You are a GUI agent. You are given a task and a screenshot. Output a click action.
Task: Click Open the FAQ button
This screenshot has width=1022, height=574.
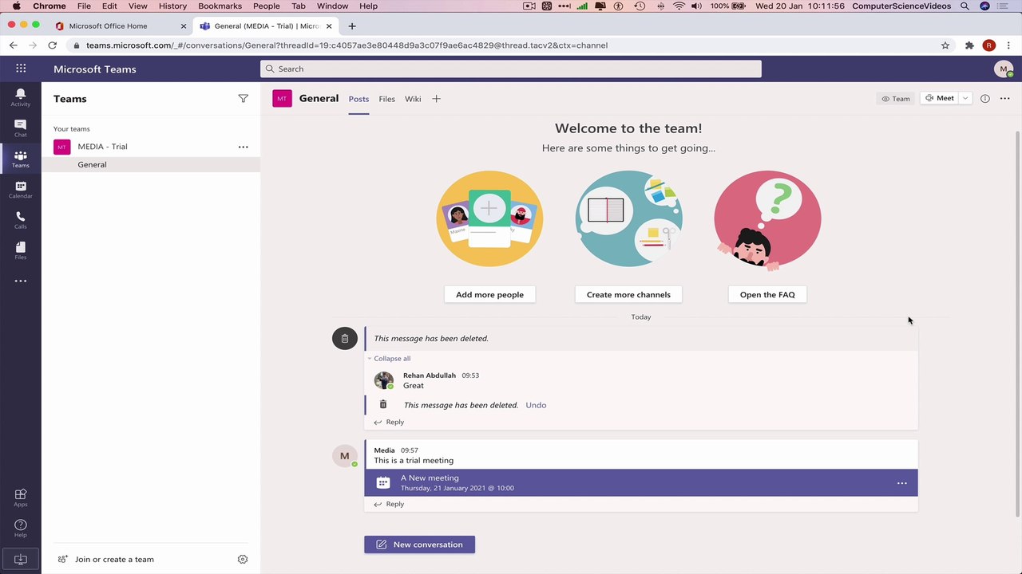[767, 295]
